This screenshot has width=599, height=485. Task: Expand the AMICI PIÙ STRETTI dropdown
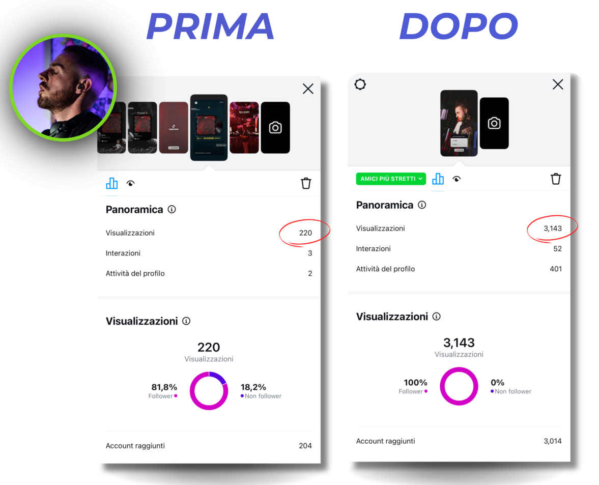(391, 179)
